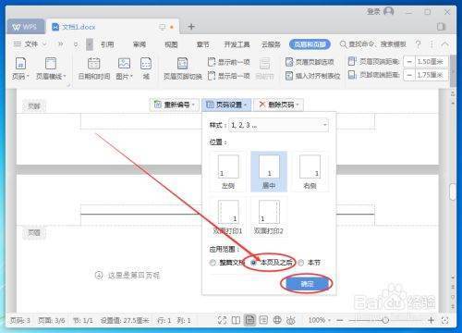
Task: Choose the 左侧 left page number position
Action: tap(228, 172)
